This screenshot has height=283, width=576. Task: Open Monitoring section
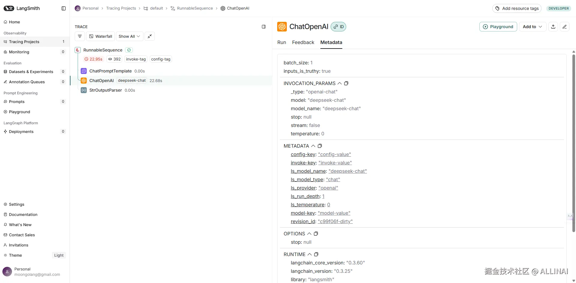[35, 52]
